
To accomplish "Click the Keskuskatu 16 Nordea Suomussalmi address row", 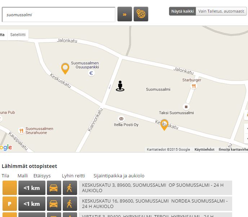I will [155, 204].
